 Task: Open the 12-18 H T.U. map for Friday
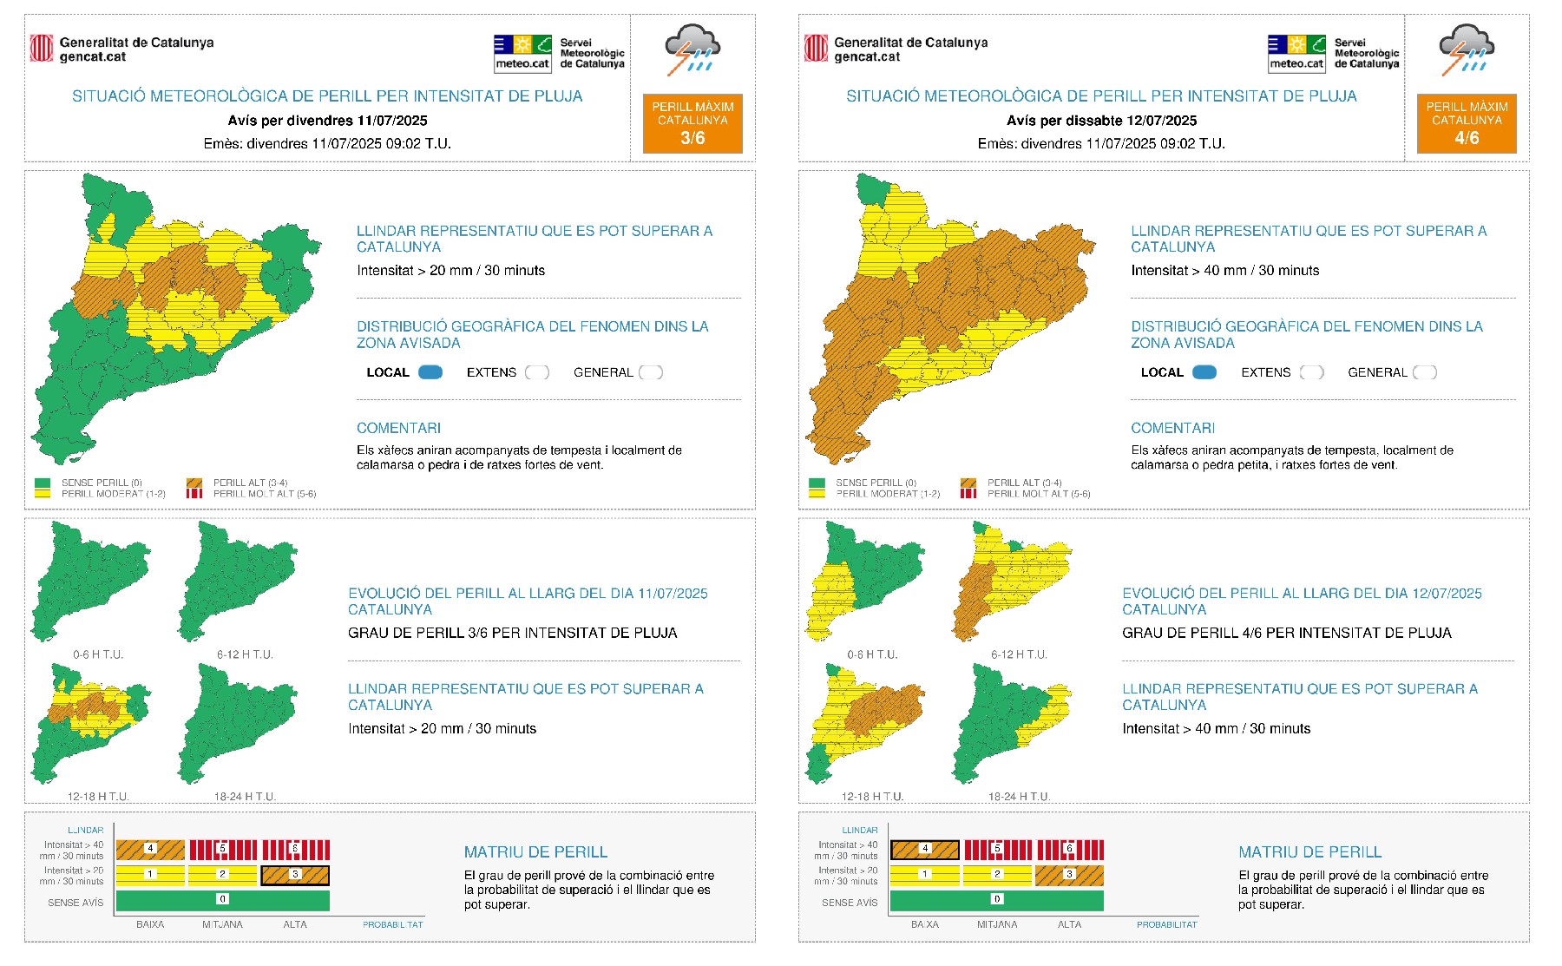[x=91, y=725]
